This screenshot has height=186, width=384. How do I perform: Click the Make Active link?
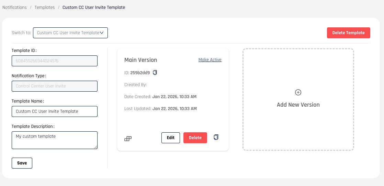210,60
